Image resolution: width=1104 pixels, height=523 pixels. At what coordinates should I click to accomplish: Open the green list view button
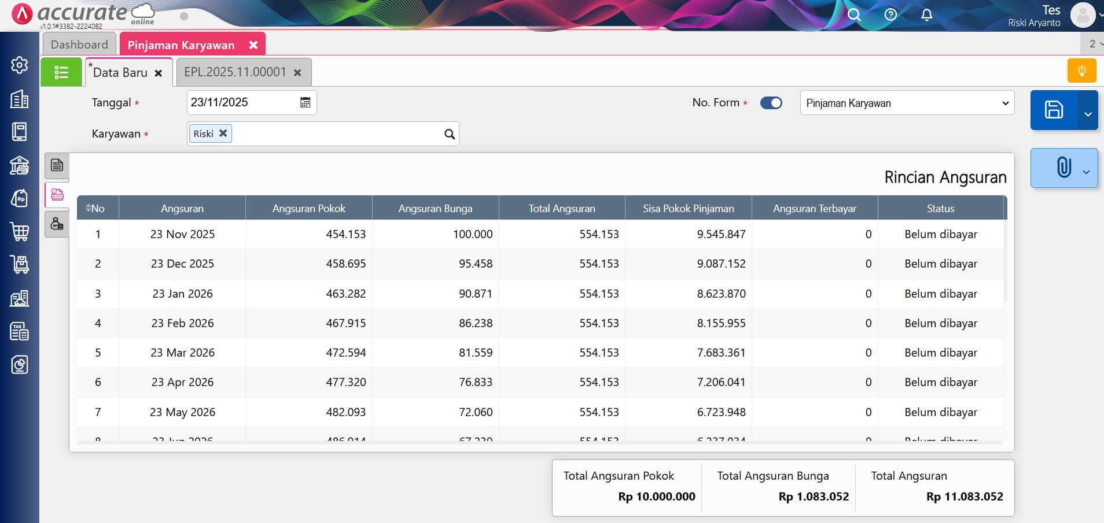61,72
